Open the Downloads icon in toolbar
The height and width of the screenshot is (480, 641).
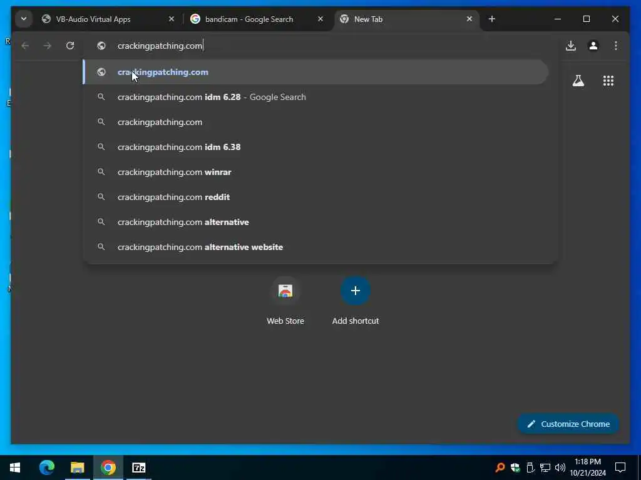click(x=571, y=46)
